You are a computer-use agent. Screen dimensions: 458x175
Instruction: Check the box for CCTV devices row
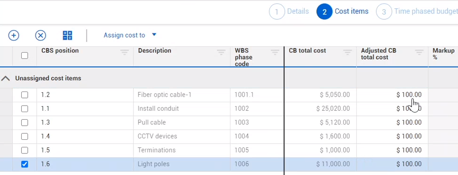pos(24,136)
